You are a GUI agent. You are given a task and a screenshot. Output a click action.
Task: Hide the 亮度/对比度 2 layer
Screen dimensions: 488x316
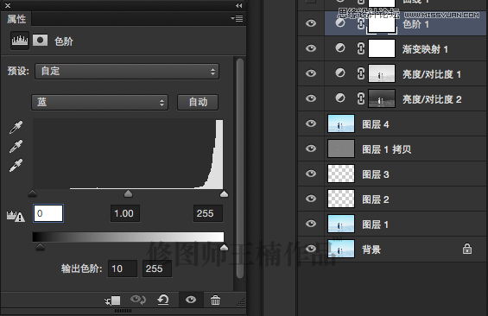[311, 98]
